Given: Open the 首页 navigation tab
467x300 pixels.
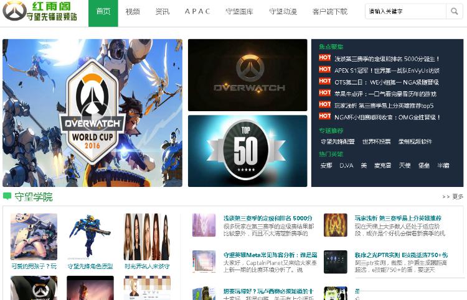Looking at the screenshot, I should tap(103, 13).
